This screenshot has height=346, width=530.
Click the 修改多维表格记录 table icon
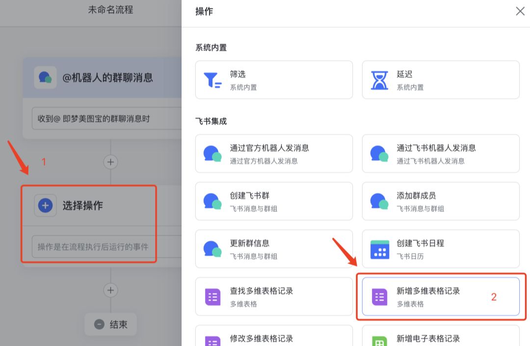pos(212,339)
